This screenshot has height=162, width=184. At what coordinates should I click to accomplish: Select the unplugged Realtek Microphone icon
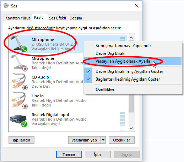pos(19,63)
